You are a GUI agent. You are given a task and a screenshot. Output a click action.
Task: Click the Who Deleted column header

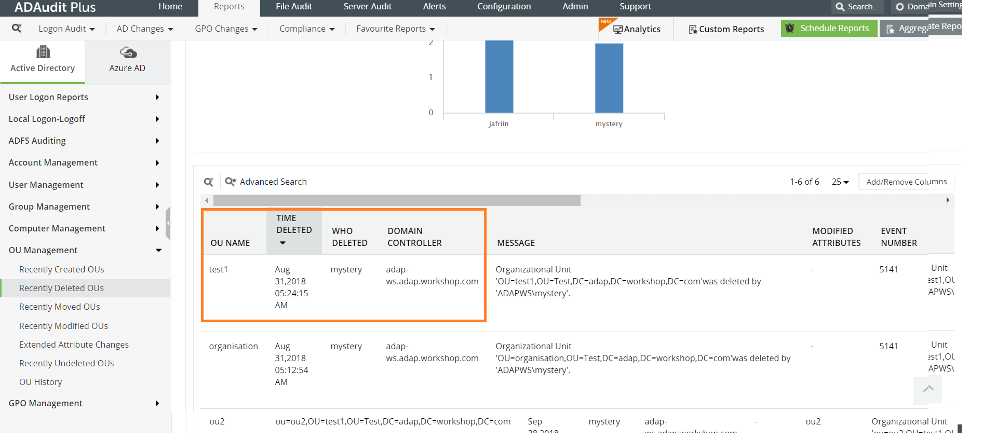pos(349,237)
